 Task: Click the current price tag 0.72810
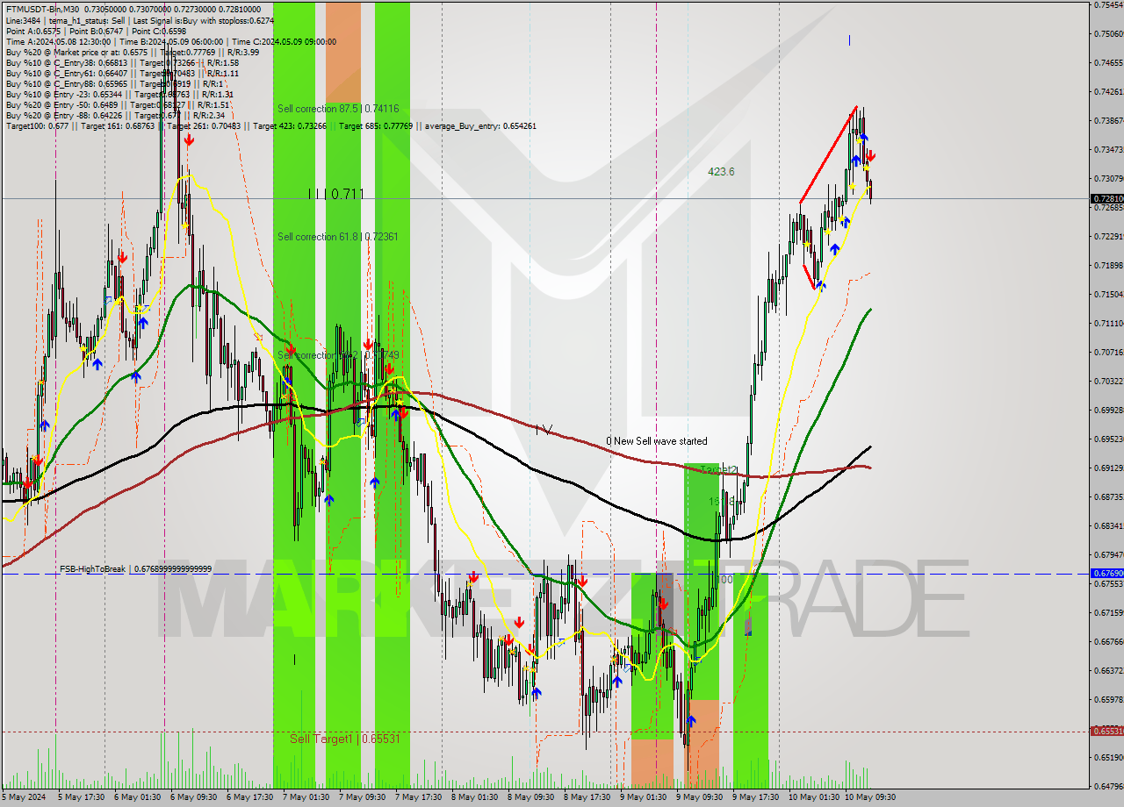click(x=1106, y=199)
